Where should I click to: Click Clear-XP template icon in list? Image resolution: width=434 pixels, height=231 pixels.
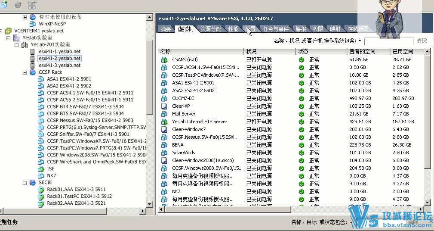(x=164, y=106)
